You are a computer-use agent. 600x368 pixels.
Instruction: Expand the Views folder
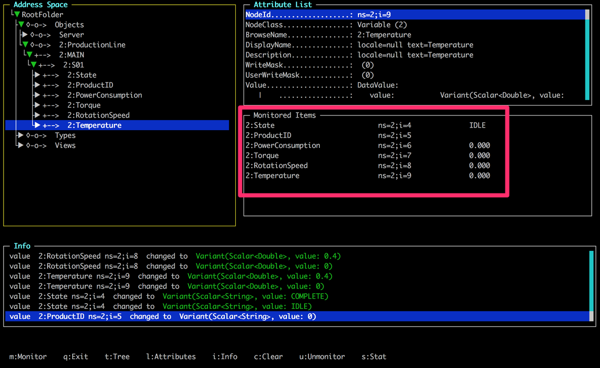20,145
